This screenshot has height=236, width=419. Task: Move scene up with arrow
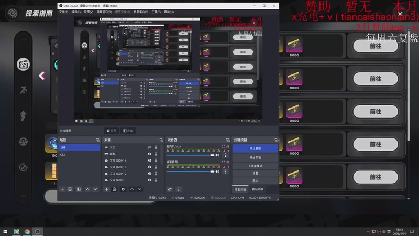pyautogui.click(x=87, y=189)
